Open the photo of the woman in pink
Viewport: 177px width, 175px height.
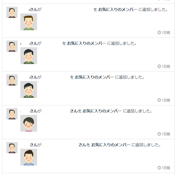pyautogui.click(x=29, y=123)
